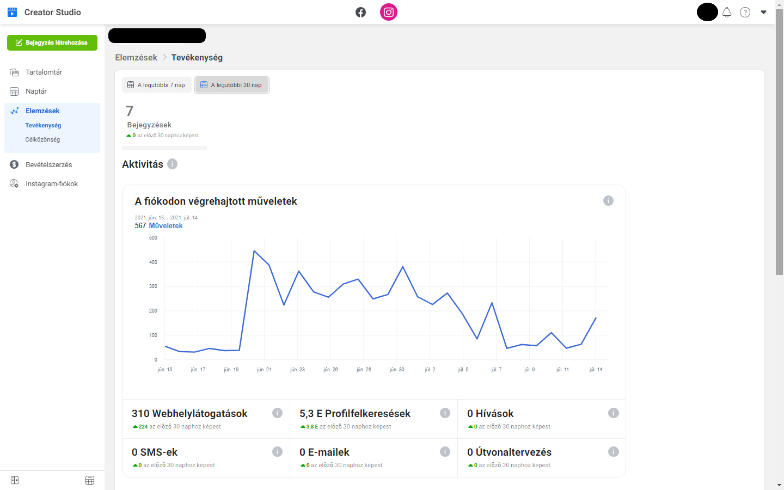Open info for A fiókon végrehajtott műveletek
The width and height of the screenshot is (784, 490).
[608, 201]
